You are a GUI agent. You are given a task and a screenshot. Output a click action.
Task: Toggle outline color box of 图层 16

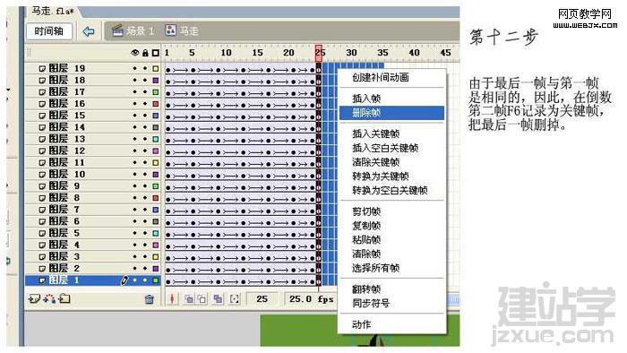click(156, 104)
